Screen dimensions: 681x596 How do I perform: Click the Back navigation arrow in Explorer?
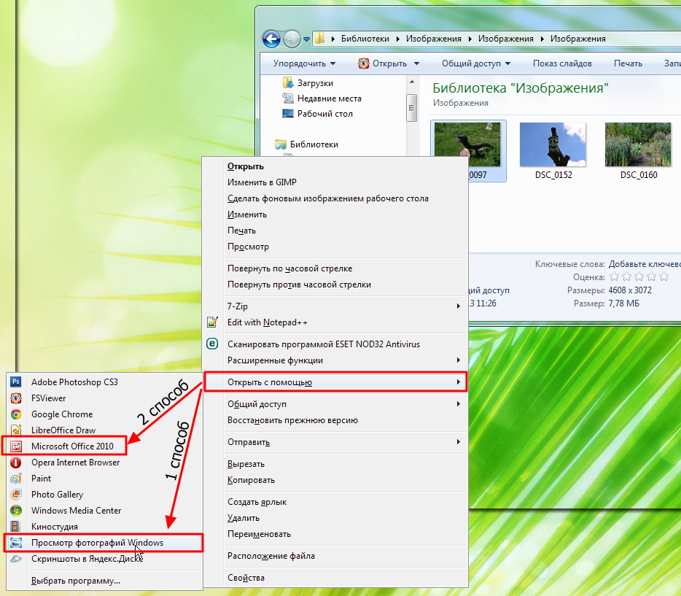[x=271, y=39]
